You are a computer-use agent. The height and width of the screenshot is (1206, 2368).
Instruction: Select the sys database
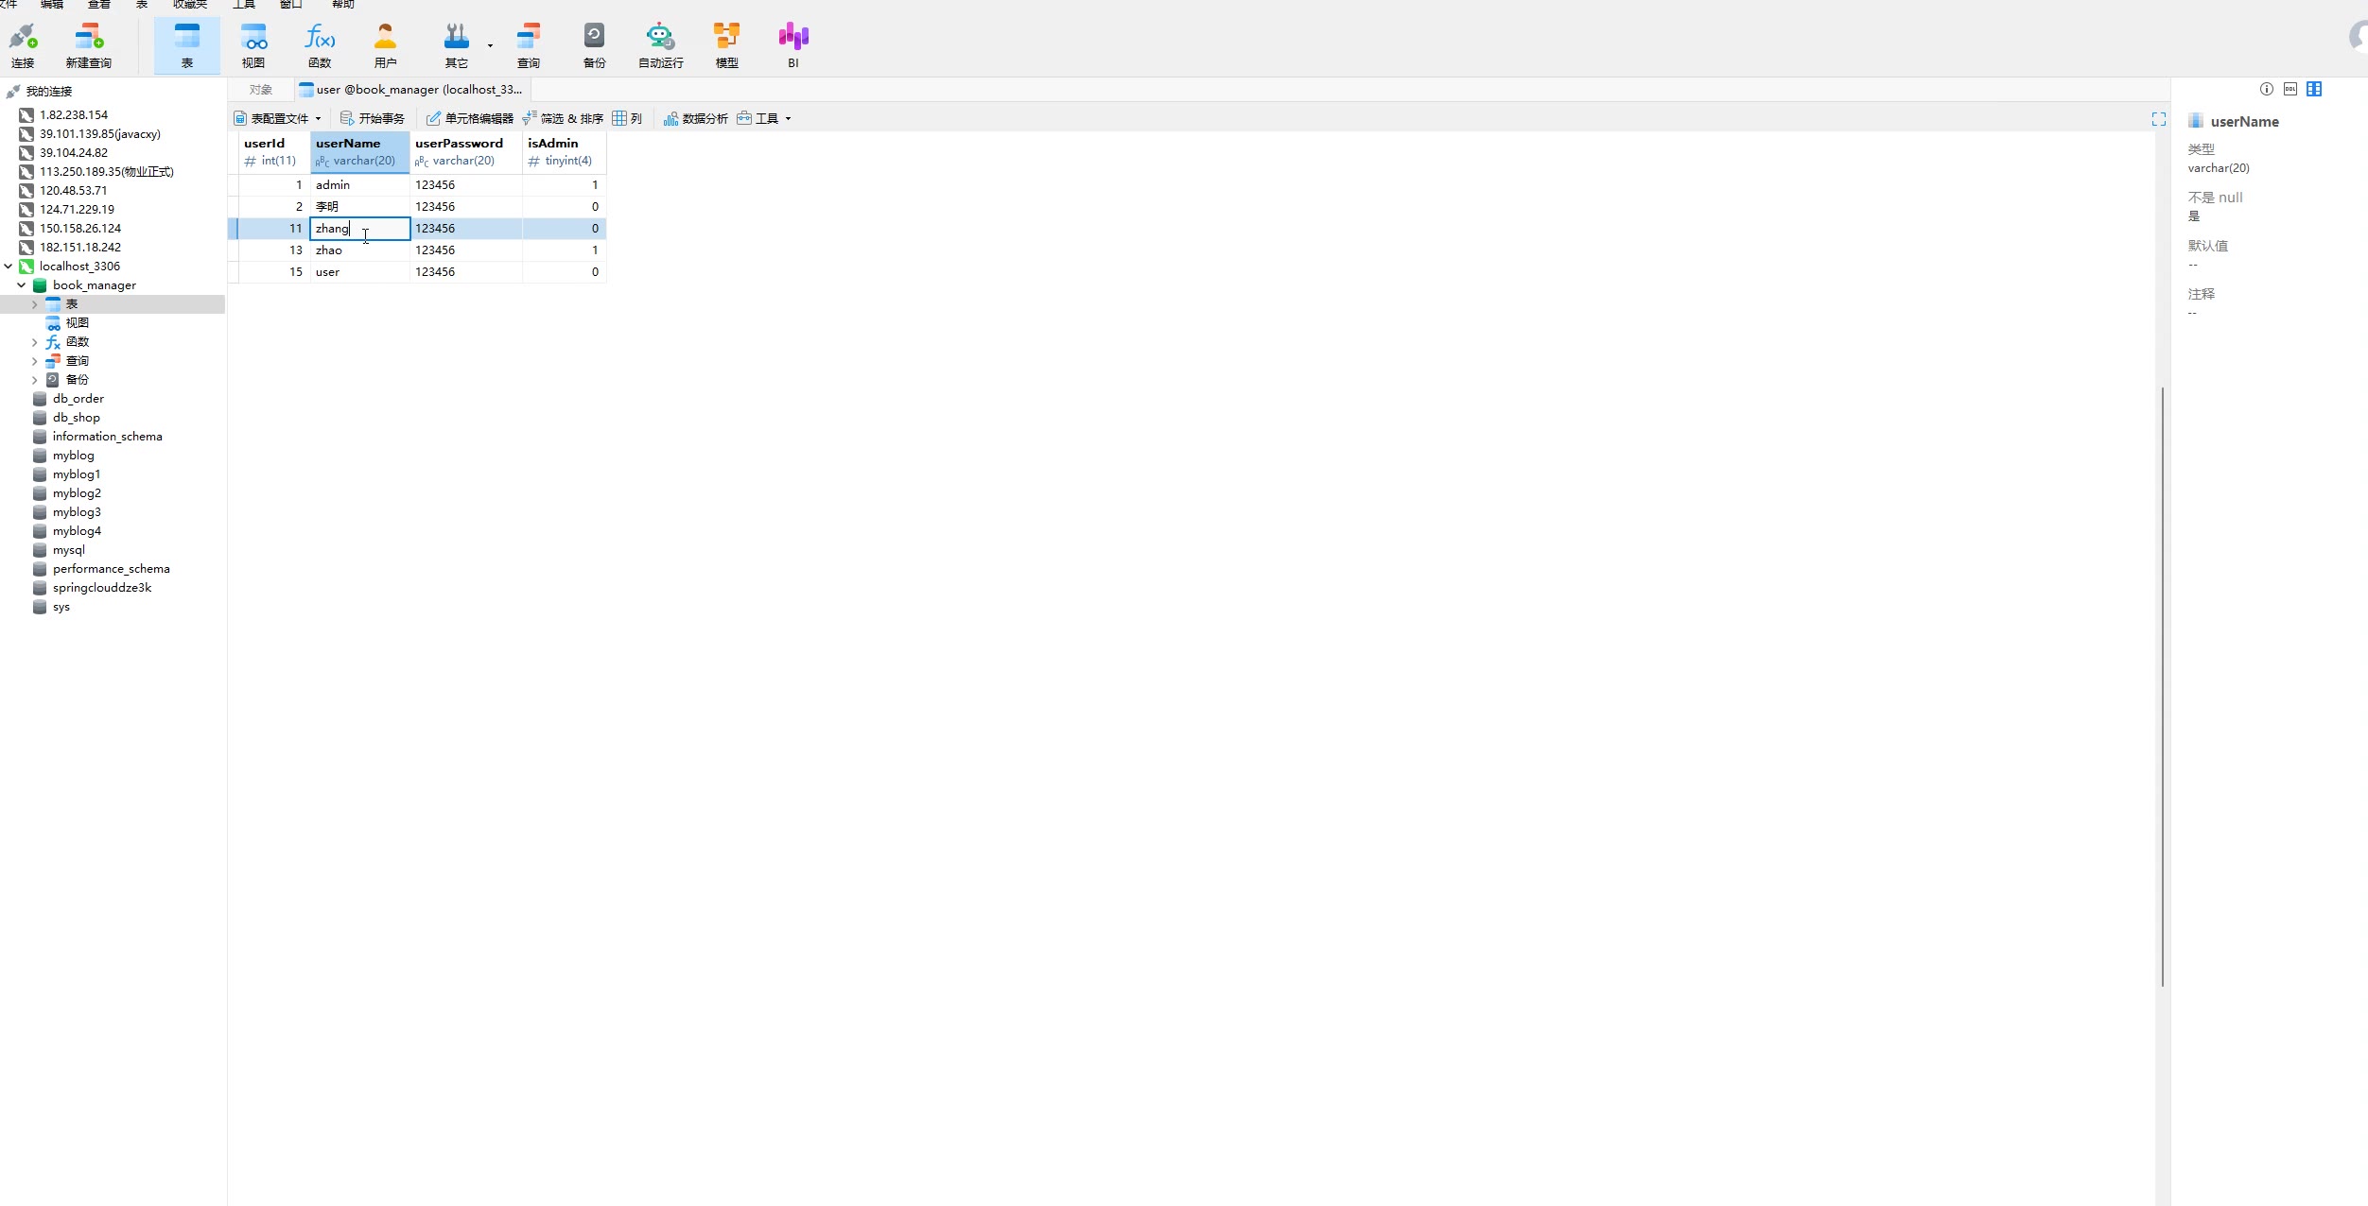point(61,607)
